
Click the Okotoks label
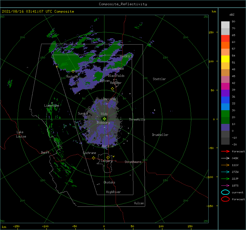[x=109, y=182]
